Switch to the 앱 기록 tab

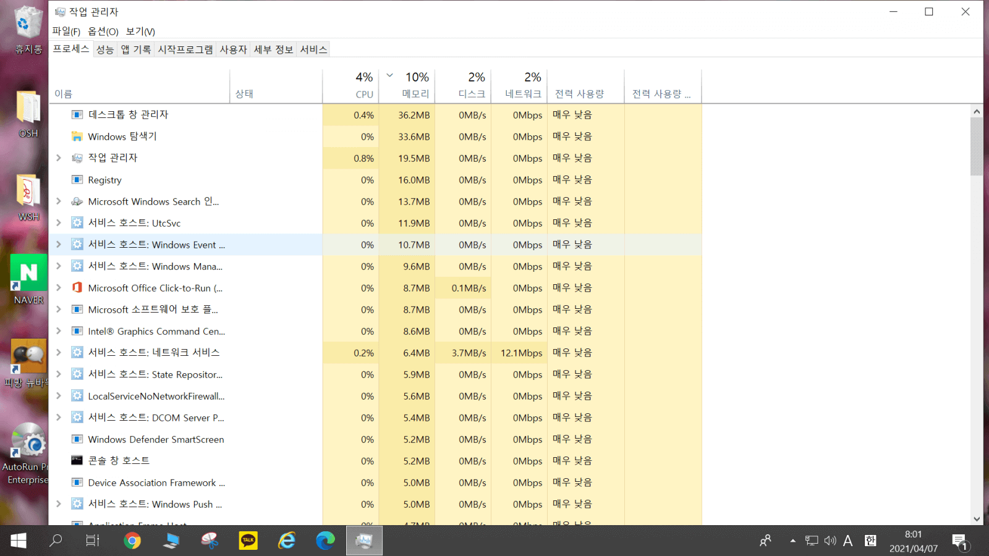(x=136, y=49)
